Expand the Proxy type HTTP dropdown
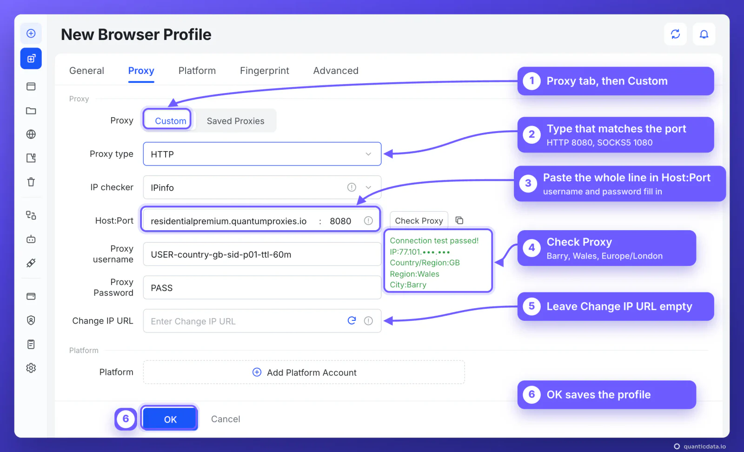The image size is (744, 452). point(262,154)
